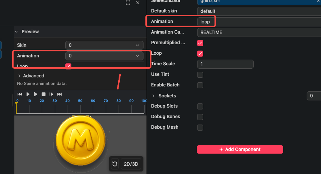Expand preview panel to fullscreen
The height and width of the screenshot is (174, 321).
tap(128, 3)
